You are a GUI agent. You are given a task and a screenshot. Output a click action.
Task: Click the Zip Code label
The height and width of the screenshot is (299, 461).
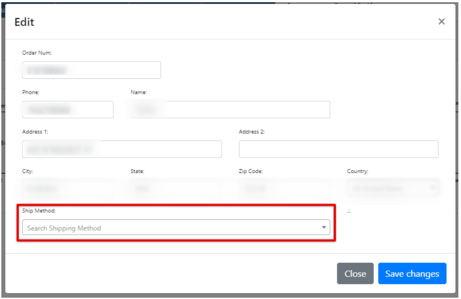click(x=251, y=171)
